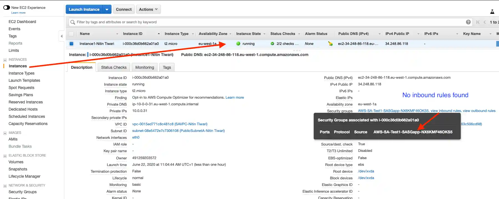
Task: Open the Launch Instance dropdown arrow
Action: point(107,9)
